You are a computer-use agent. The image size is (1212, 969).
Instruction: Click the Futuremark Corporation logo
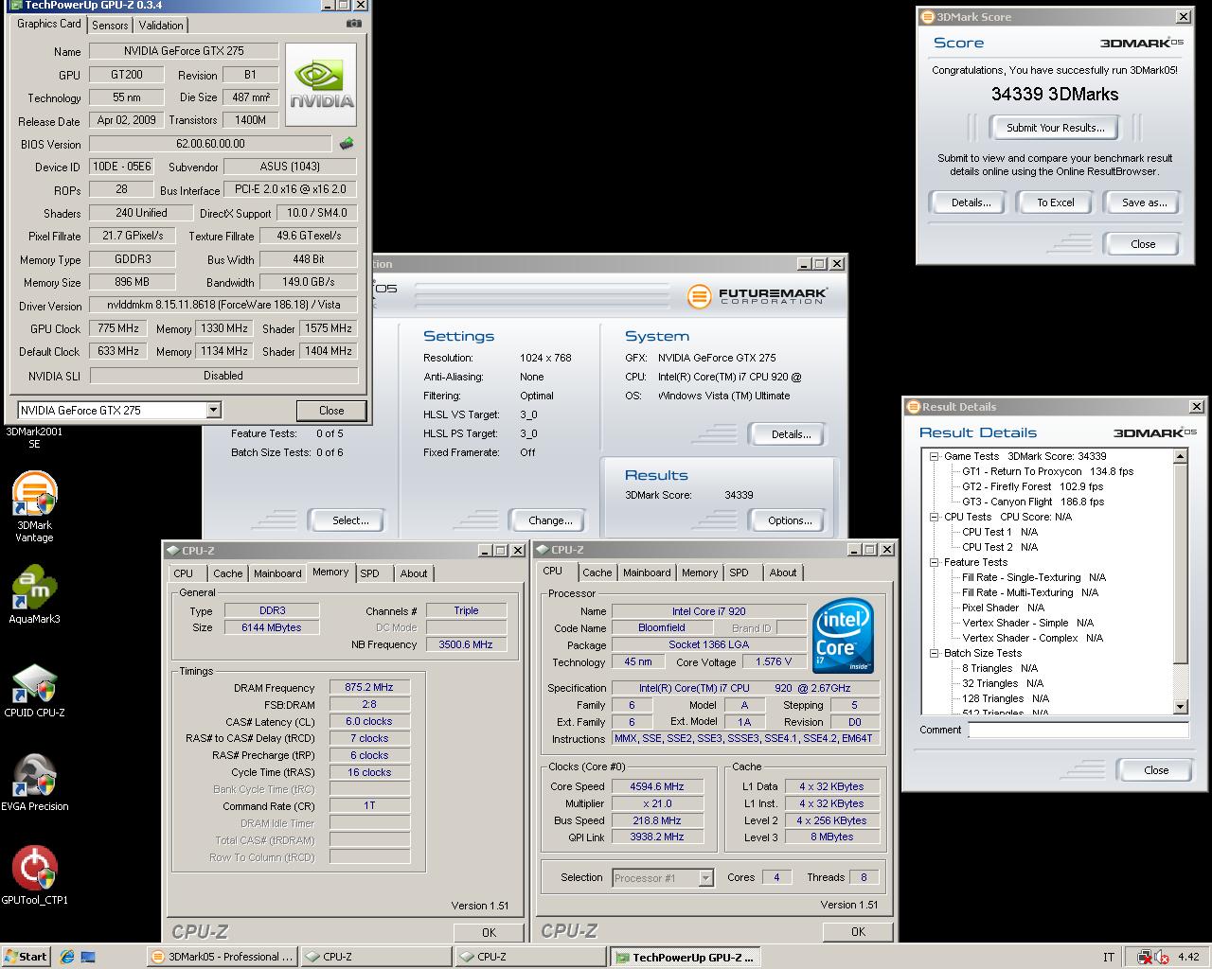(x=757, y=296)
